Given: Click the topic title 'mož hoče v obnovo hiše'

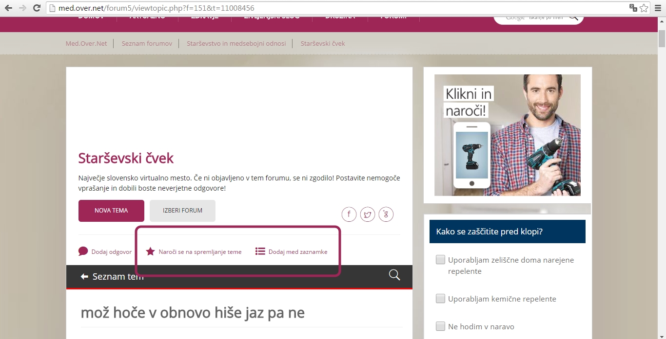Looking at the screenshot, I should point(193,312).
